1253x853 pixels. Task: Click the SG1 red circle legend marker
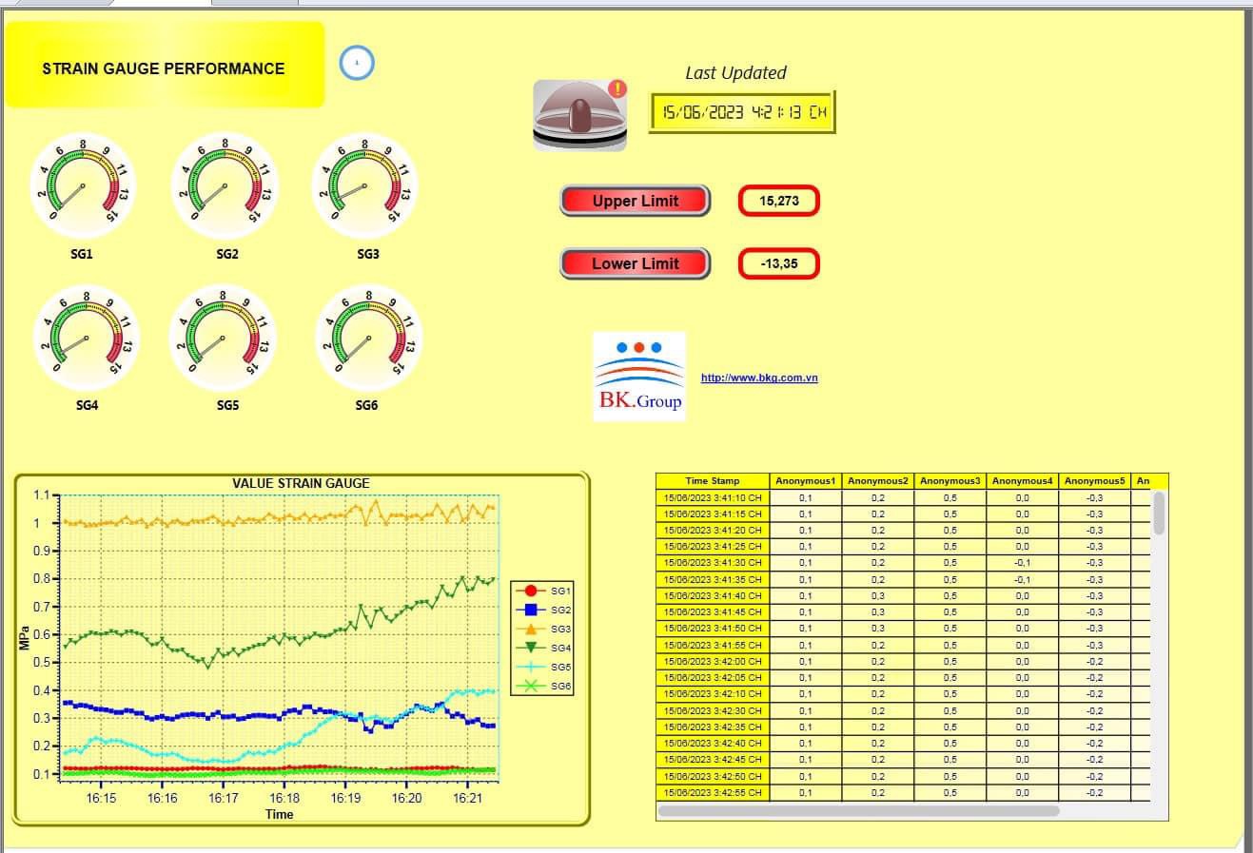532,591
